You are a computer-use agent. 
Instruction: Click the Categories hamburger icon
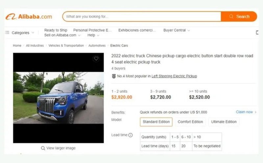pyautogui.click(x=7, y=32)
